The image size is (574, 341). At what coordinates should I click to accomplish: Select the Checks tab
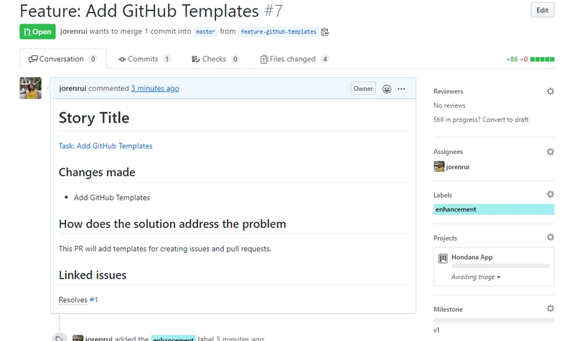tap(214, 59)
